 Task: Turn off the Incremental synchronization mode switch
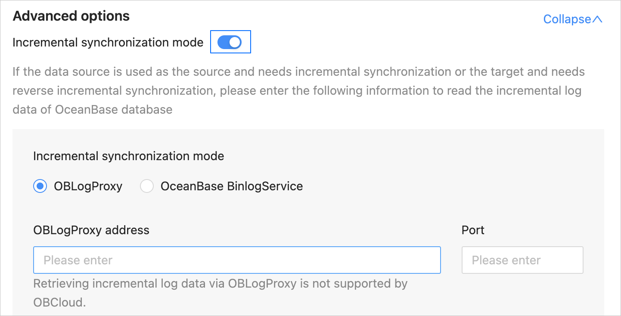[230, 42]
